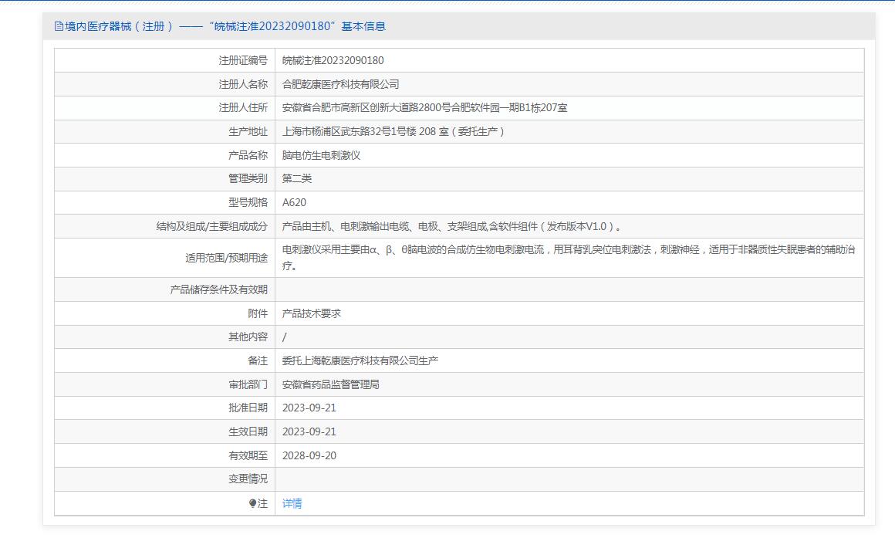Click the 注册证编号 label
Screen dimensions: 895x538
[243, 60]
